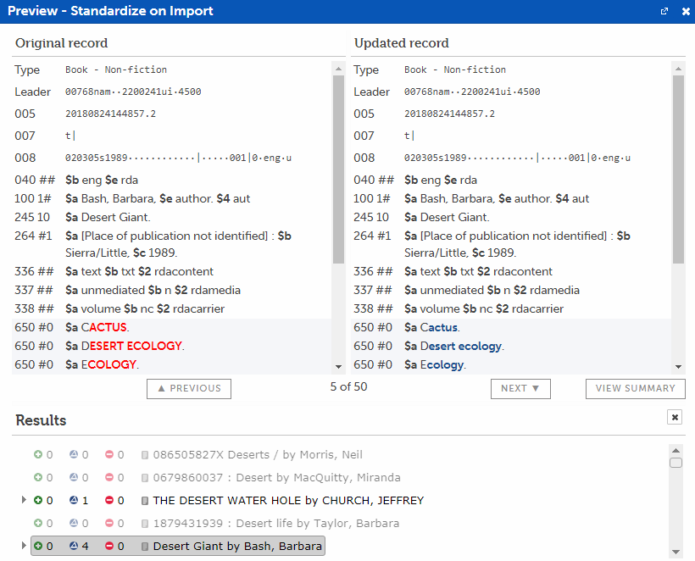Screen dimensions: 695x561
Task: Click the book icon beside Desert Giant
Action: tap(145, 547)
